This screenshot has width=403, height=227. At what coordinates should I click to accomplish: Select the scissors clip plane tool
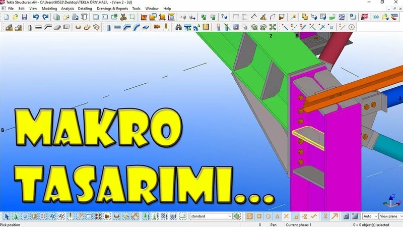coord(123,17)
